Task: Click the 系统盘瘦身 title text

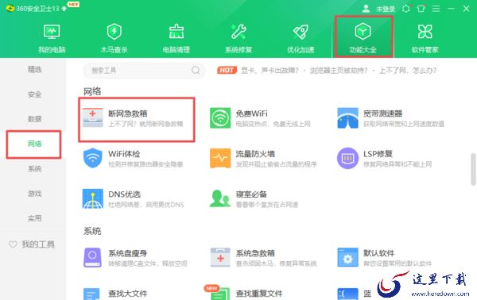Action: click(x=128, y=253)
